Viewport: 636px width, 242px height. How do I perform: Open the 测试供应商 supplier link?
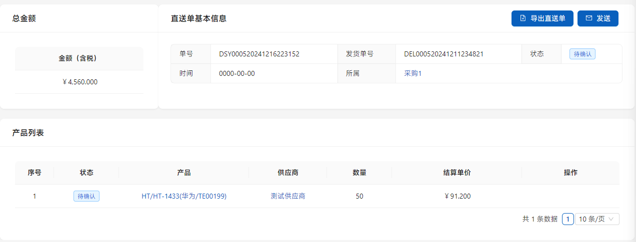point(288,196)
